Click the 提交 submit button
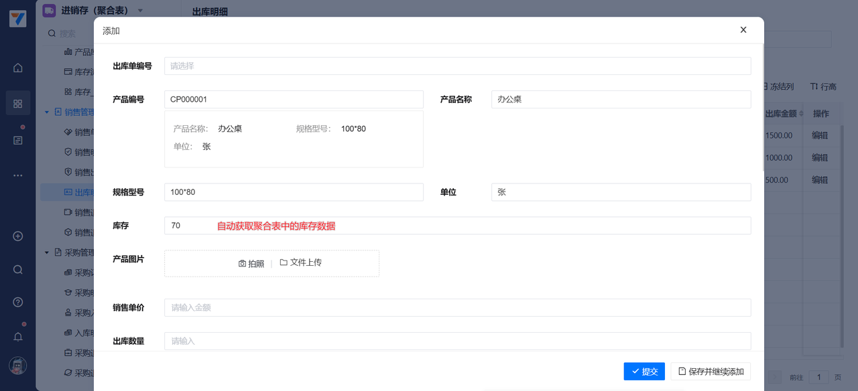 click(644, 372)
